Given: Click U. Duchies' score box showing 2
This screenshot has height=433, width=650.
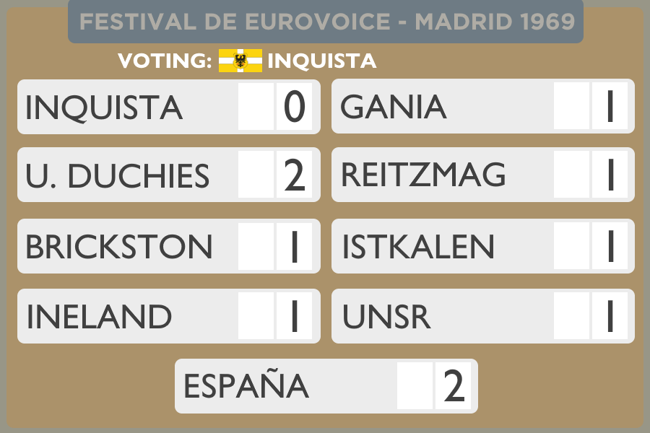Looking at the screenshot, I should [295, 175].
